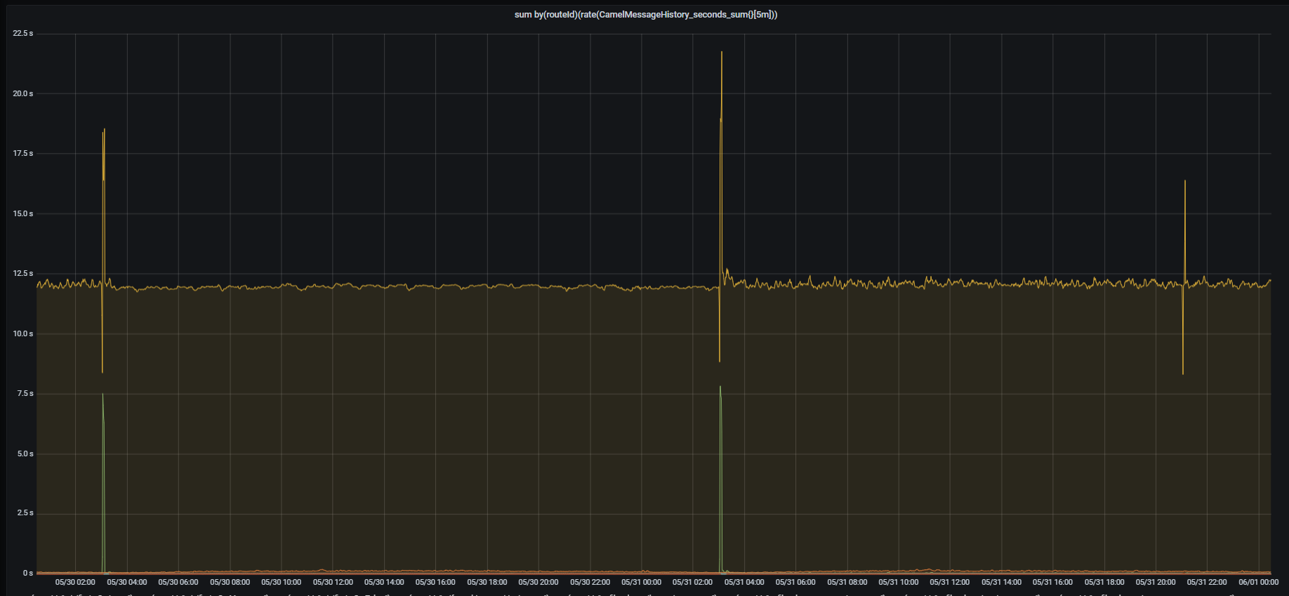Click the 05/31 18:00 time axis label
This screenshot has height=596, width=1289.
(x=1104, y=582)
